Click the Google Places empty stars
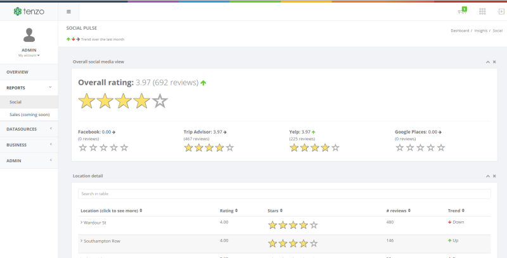The height and width of the screenshot is (258, 507). (420, 148)
